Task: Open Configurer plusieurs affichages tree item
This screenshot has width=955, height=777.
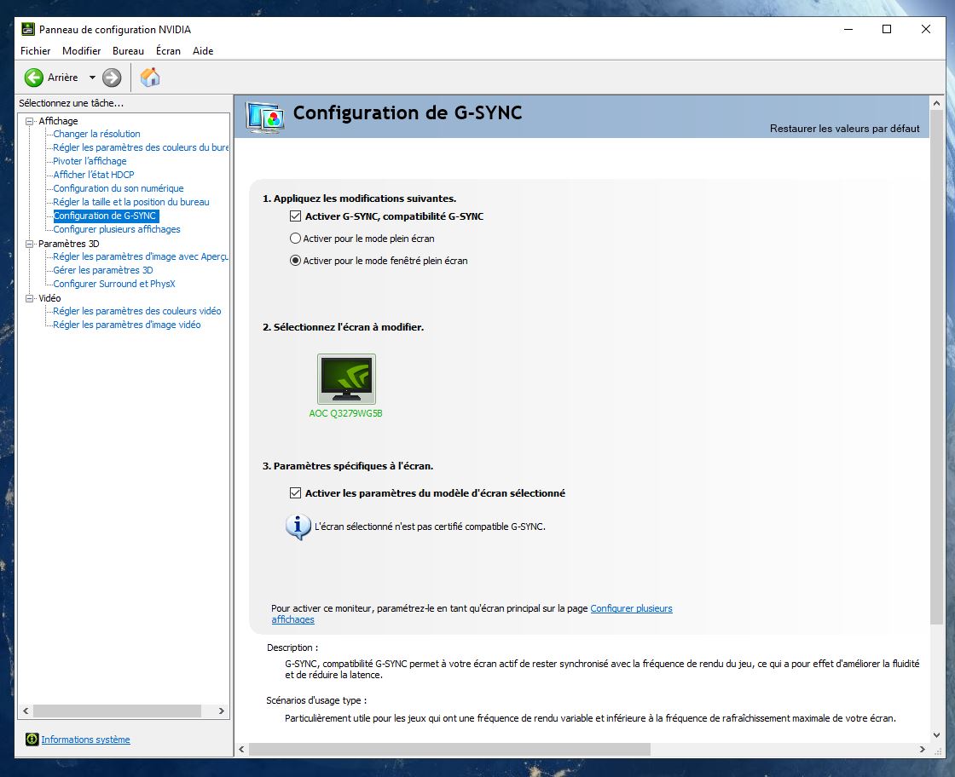Action: click(117, 229)
